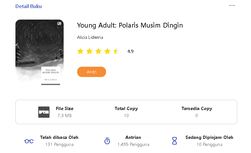Viewport: 251px width, 153px height.
Task: Click the hourglass borrowed icon
Action: (175, 141)
